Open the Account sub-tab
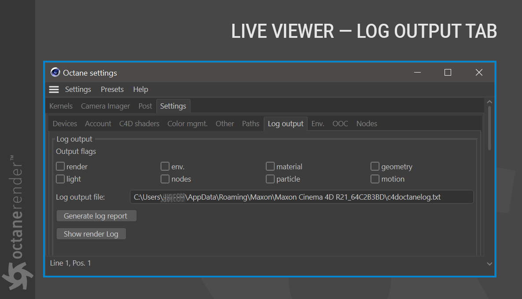 [98, 124]
